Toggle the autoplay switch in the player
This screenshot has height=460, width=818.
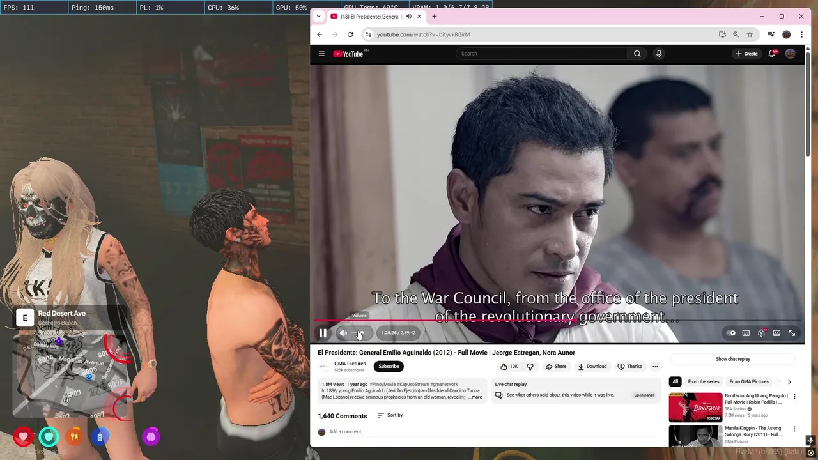click(730, 333)
